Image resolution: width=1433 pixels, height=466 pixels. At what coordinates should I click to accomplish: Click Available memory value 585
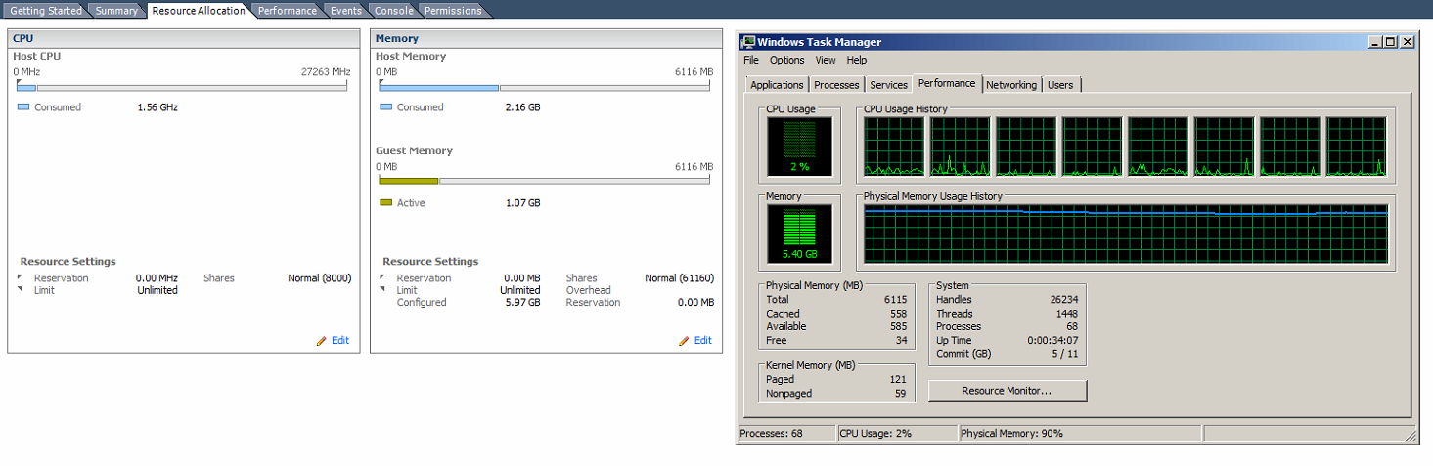coord(899,327)
